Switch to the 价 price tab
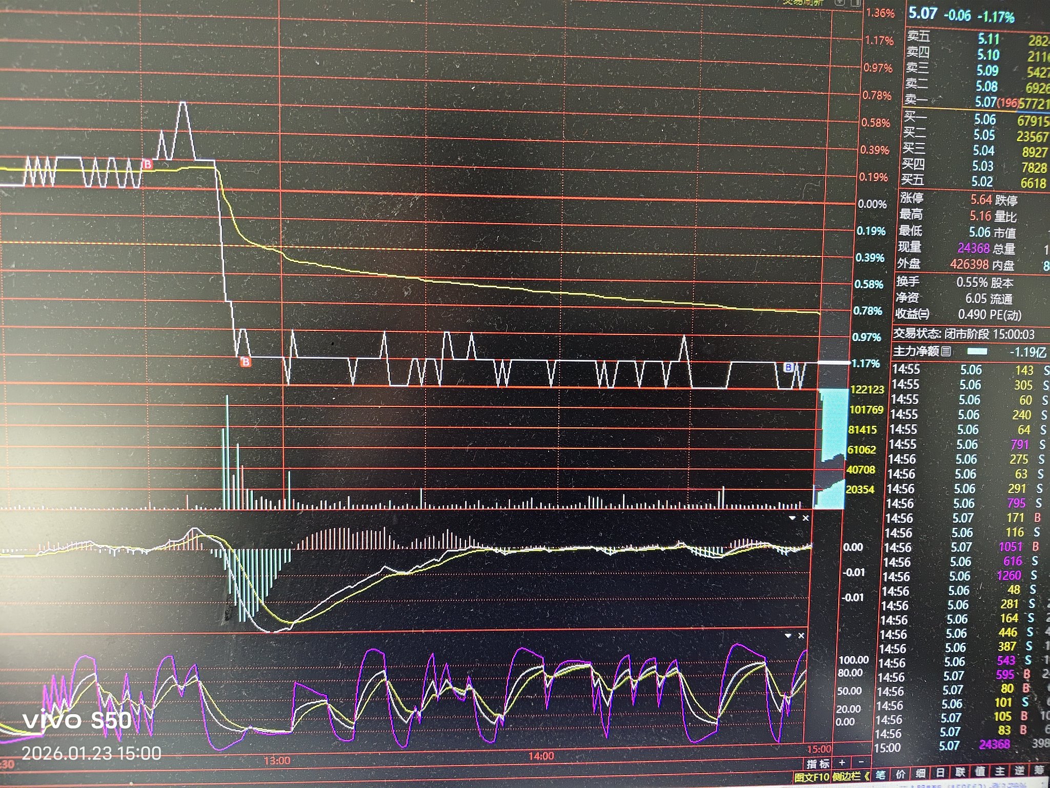Image resolution: width=1050 pixels, height=788 pixels. (900, 773)
